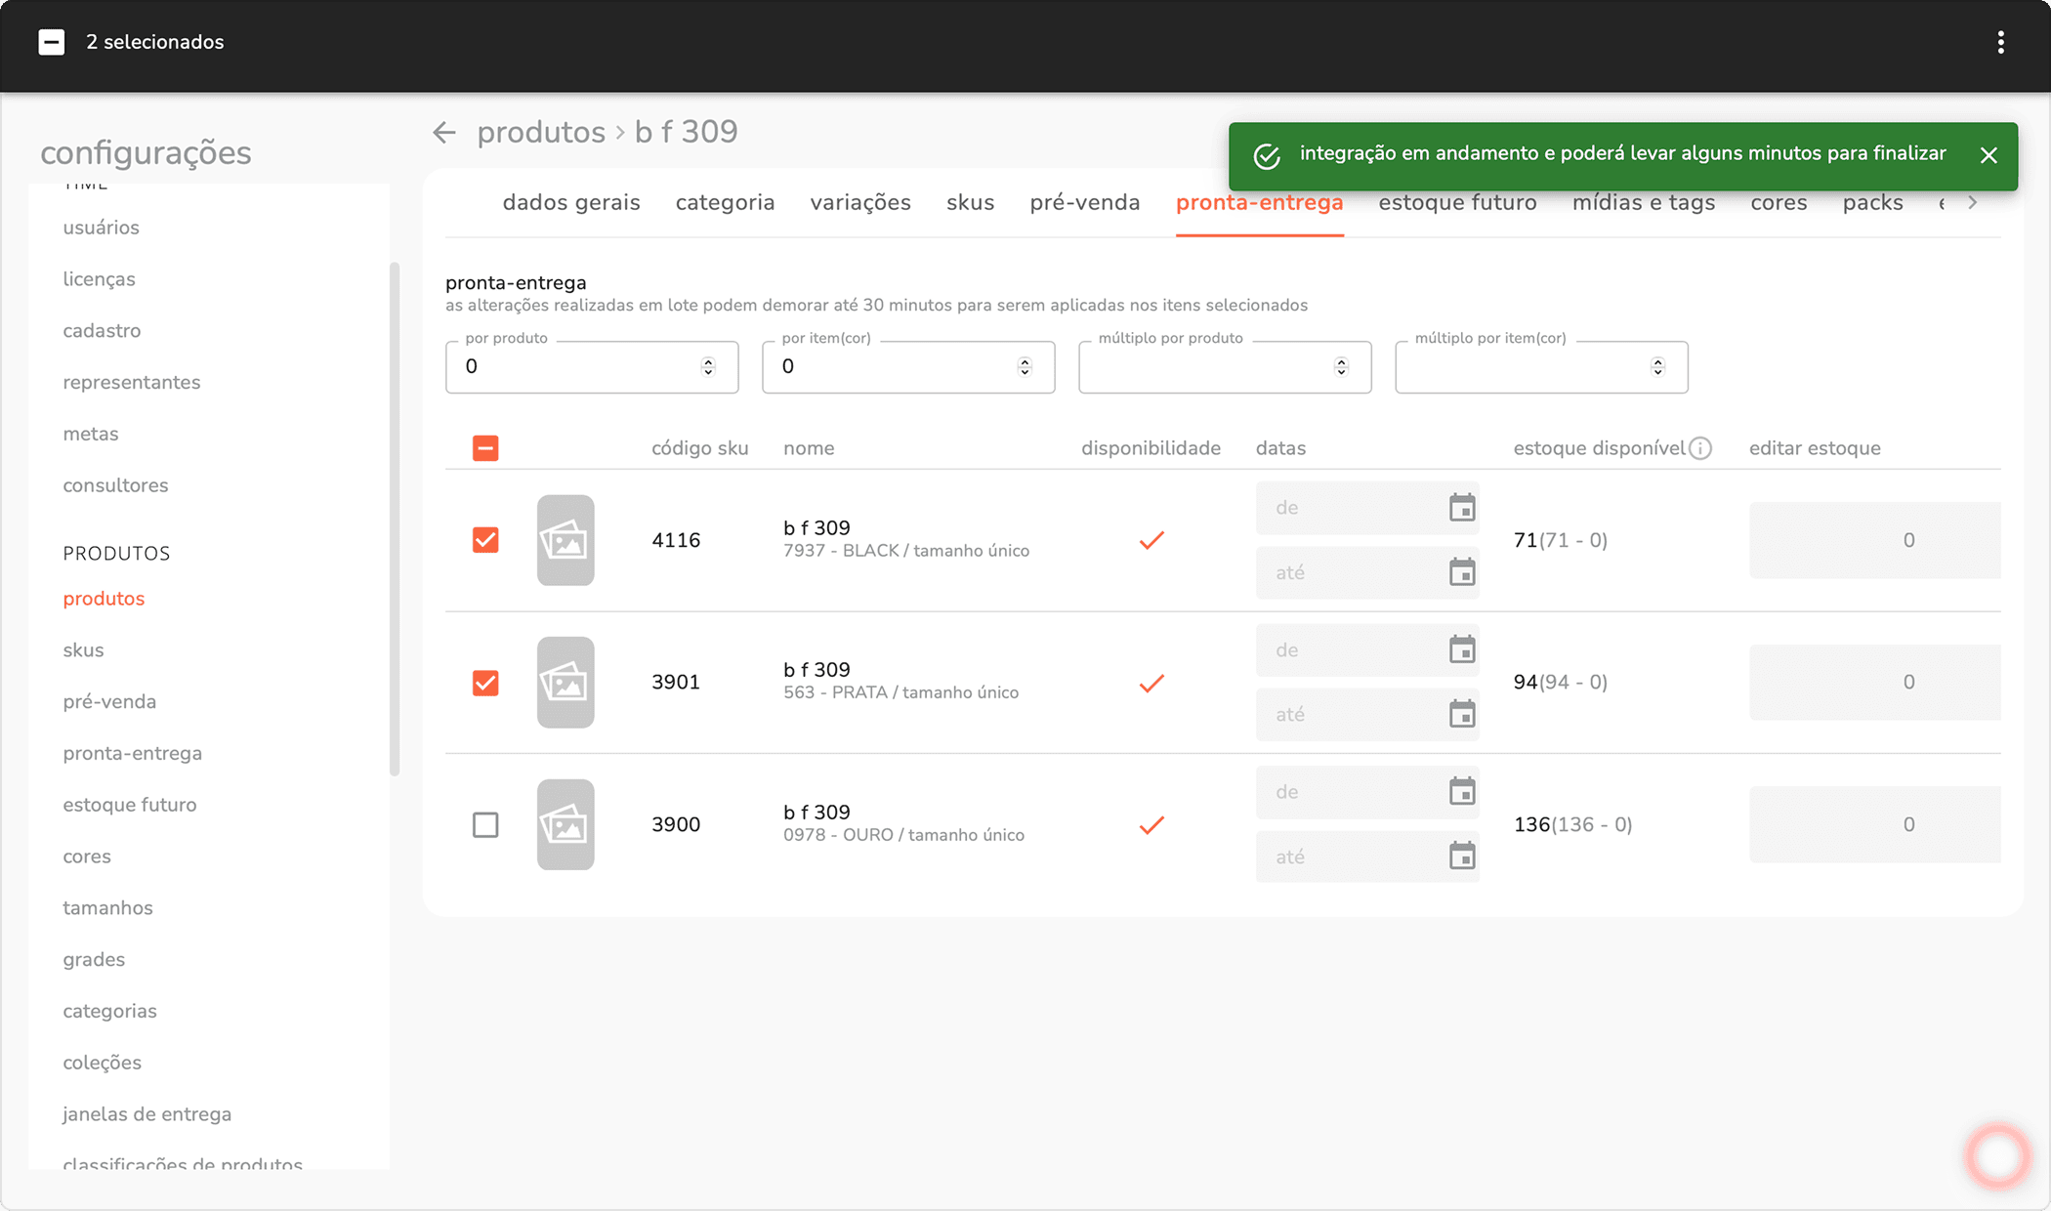Adjust the por produto stepper arrows
Viewport: 2051px width, 1211px height.
coord(708,366)
